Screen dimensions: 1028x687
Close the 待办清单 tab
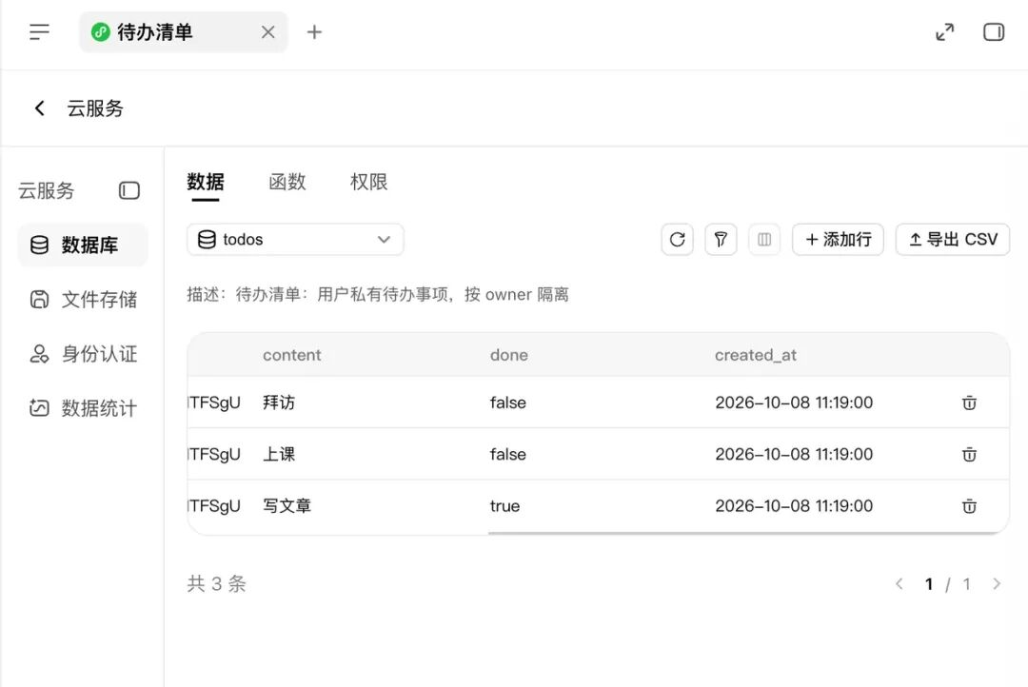point(268,32)
